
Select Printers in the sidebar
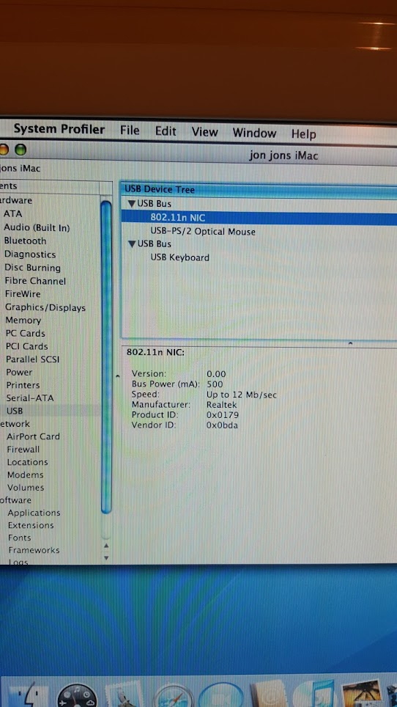(x=23, y=386)
